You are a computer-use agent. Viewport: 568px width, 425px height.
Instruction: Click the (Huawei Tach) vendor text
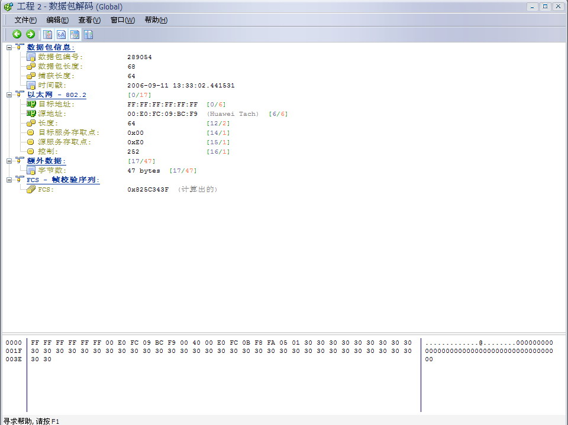pyautogui.click(x=233, y=113)
